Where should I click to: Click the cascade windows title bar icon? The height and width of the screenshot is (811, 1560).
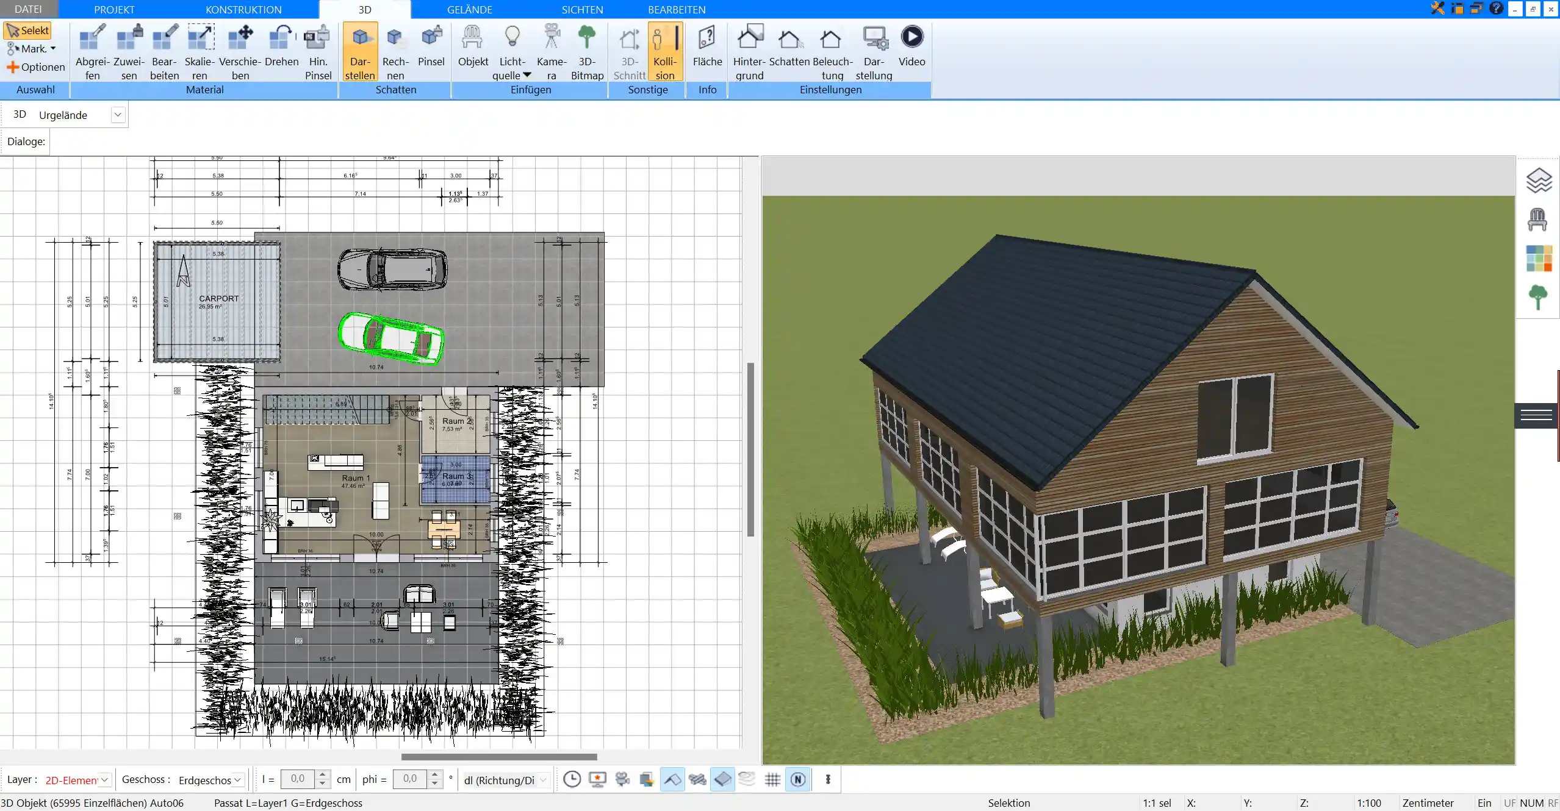(x=1476, y=9)
